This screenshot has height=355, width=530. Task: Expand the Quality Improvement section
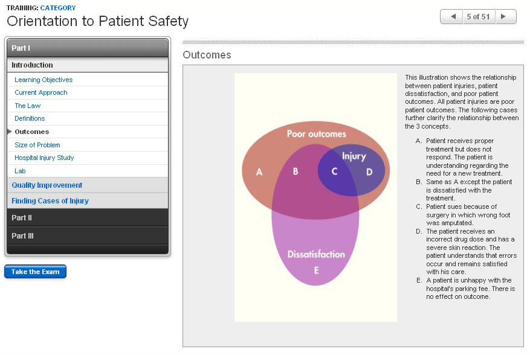pos(47,185)
